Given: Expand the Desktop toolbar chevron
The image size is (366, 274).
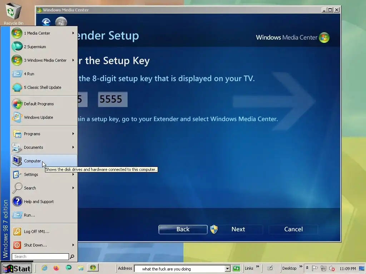Looking at the screenshot, I should pos(301,267).
